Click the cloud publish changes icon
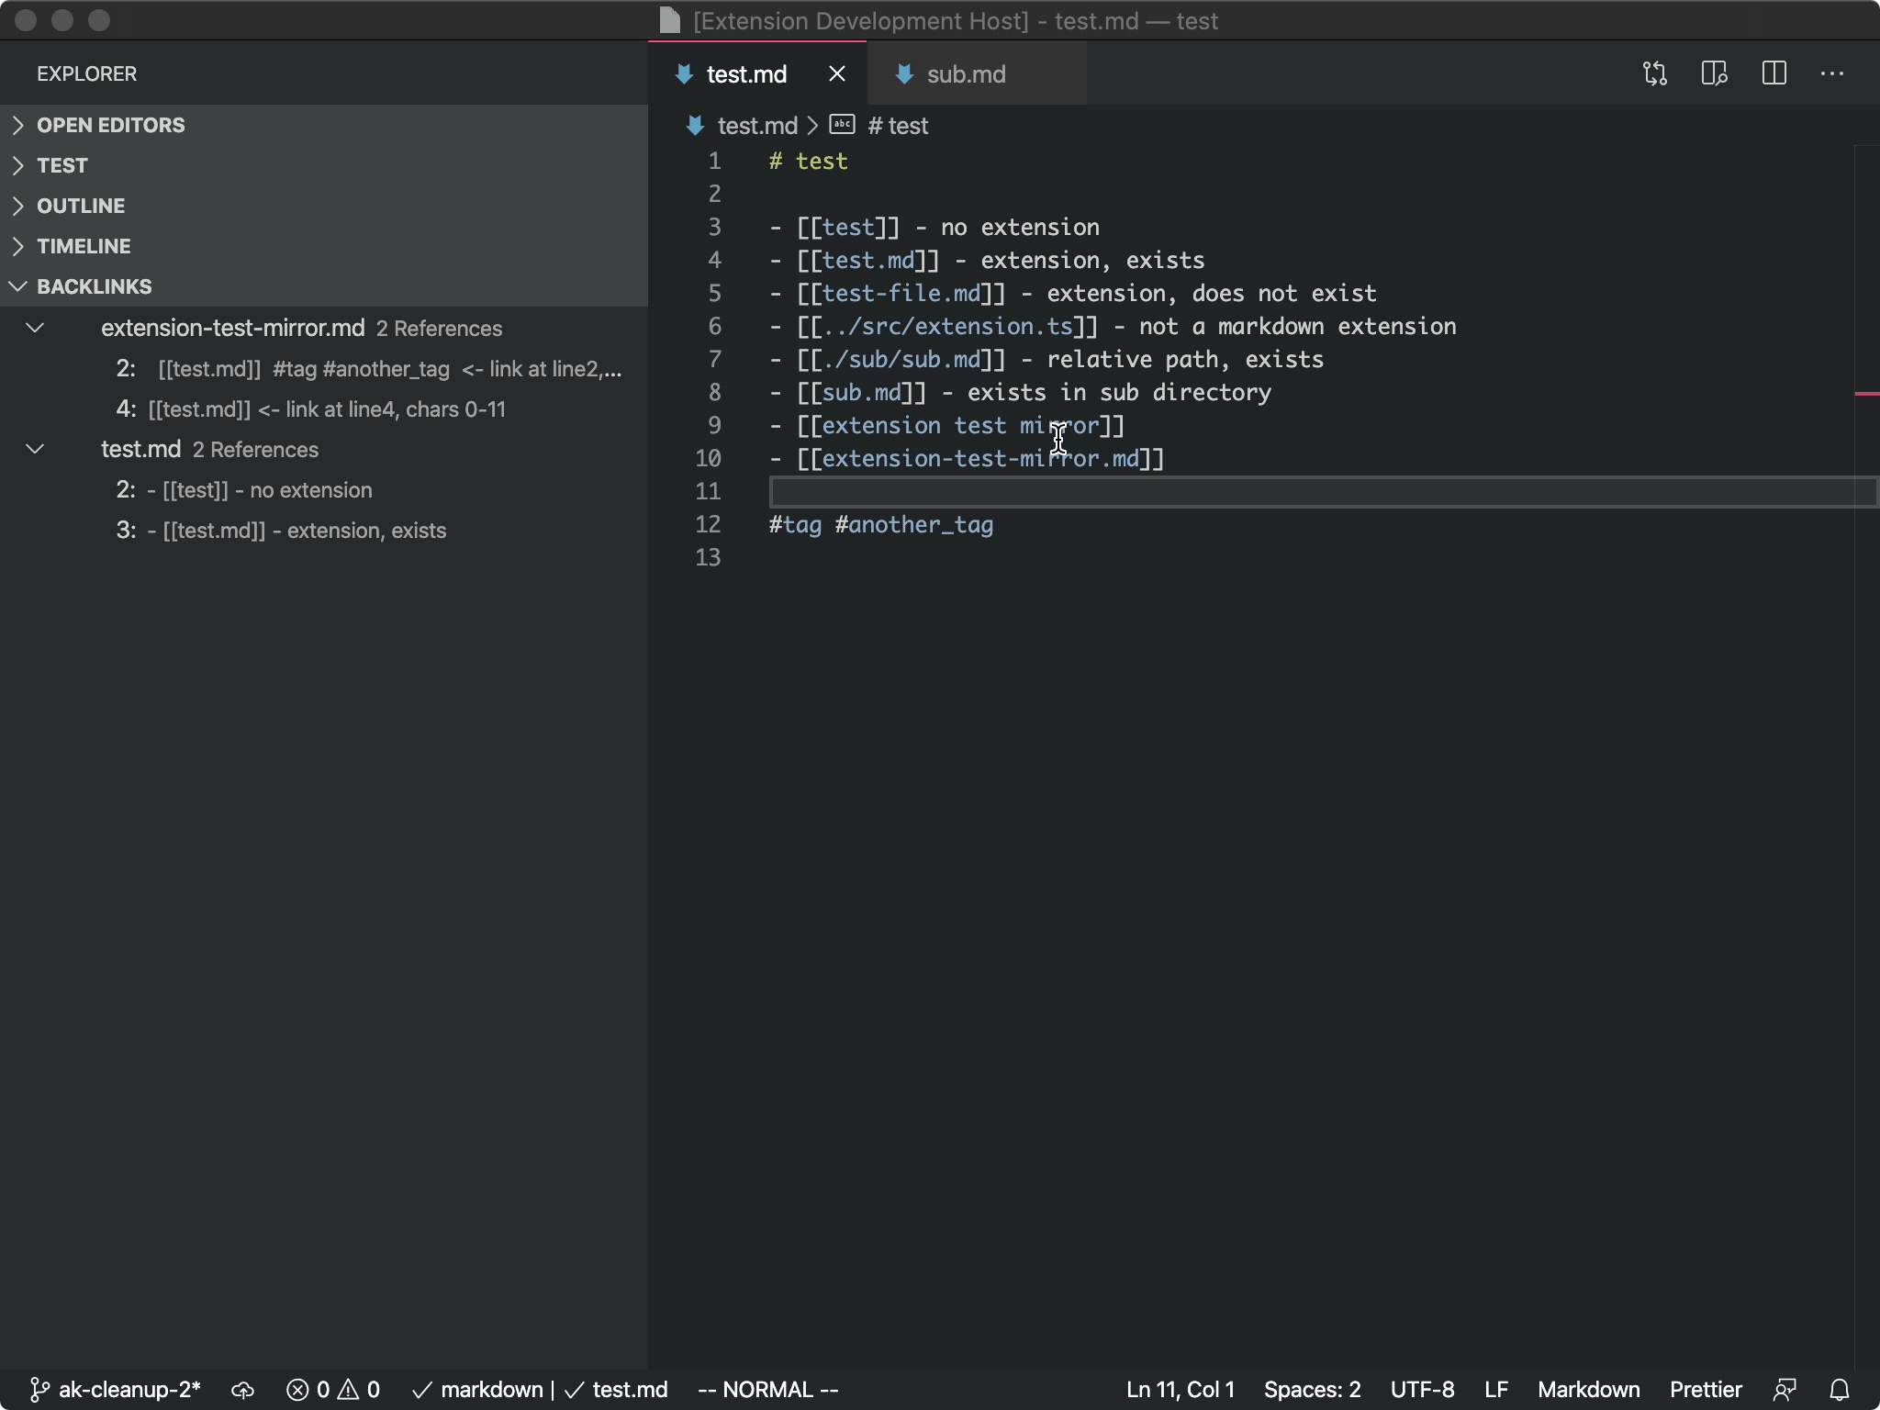Viewport: 1880px width, 1410px height. point(242,1390)
